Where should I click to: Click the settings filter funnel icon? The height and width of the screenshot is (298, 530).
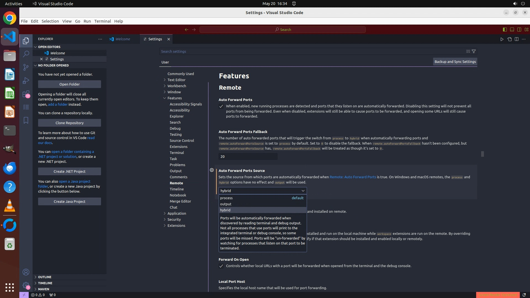pyautogui.click(x=474, y=51)
